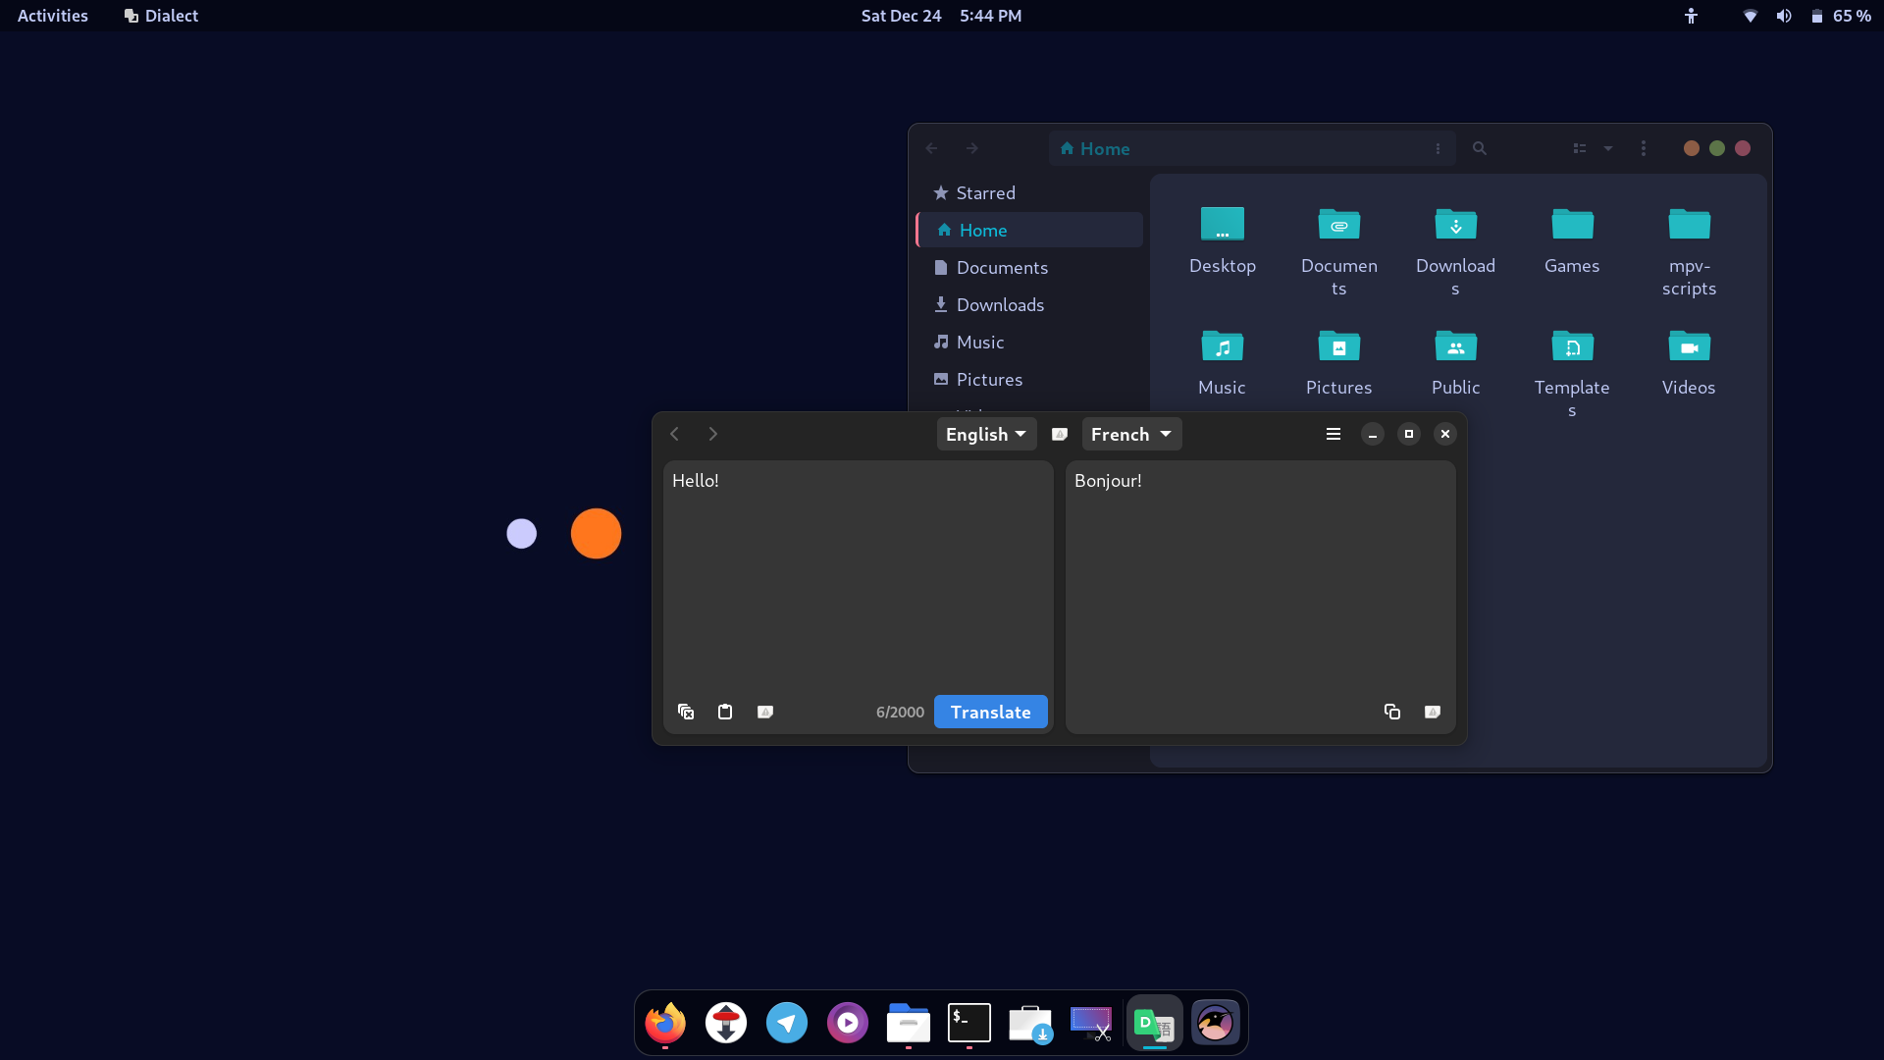The image size is (1884, 1060).
Task: Expand the Files view options arrow
Action: click(x=1607, y=148)
